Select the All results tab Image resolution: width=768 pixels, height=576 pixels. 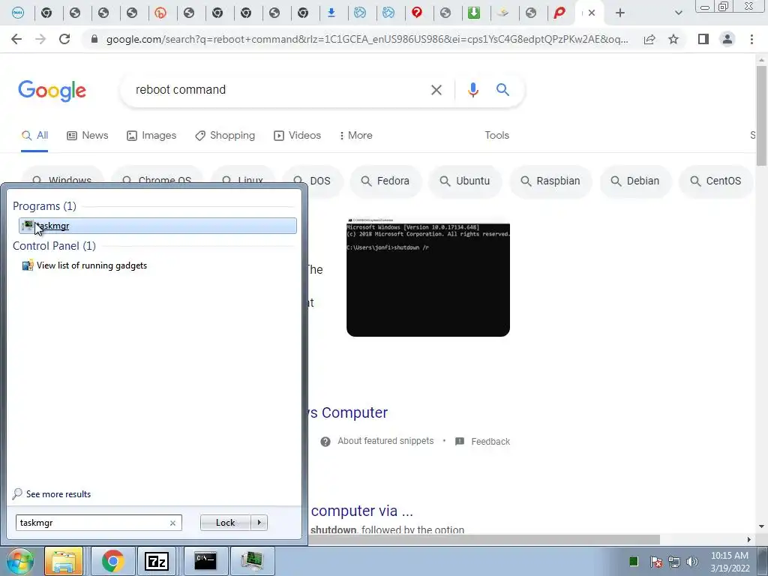coord(34,135)
